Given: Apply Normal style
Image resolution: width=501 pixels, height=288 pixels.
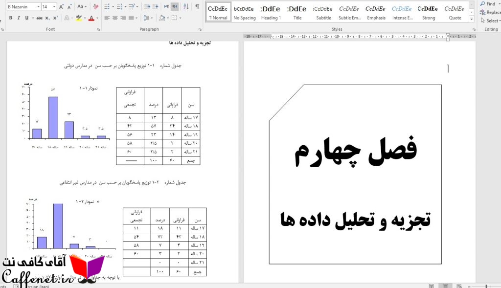Looking at the screenshot, I should point(218,12).
